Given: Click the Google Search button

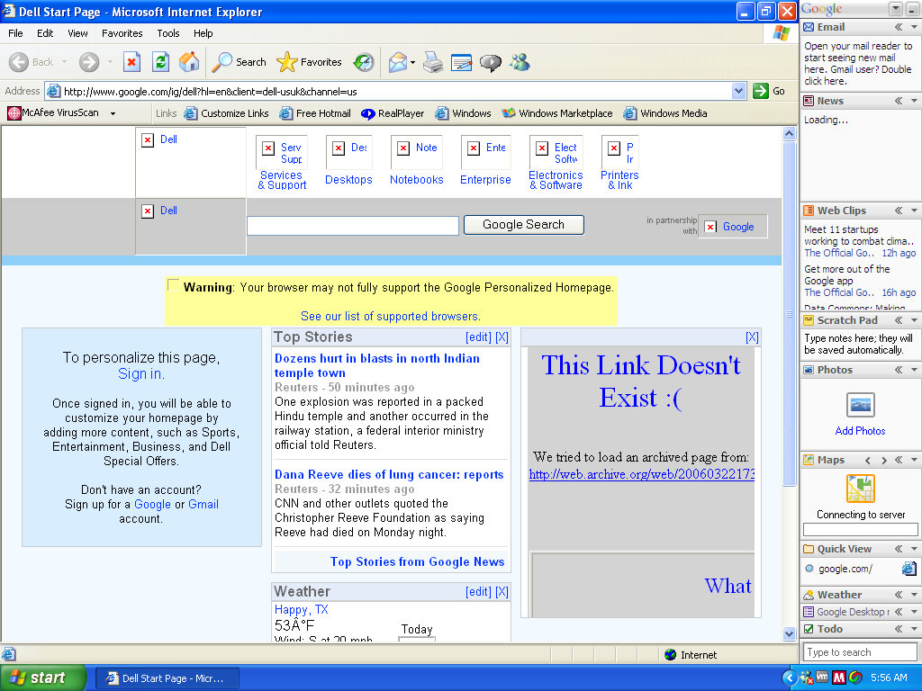Looking at the screenshot, I should coord(523,224).
